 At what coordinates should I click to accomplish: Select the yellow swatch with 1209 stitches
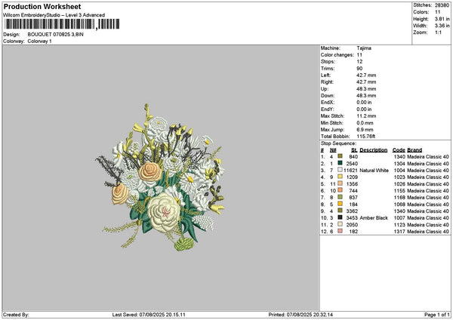click(x=340, y=177)
